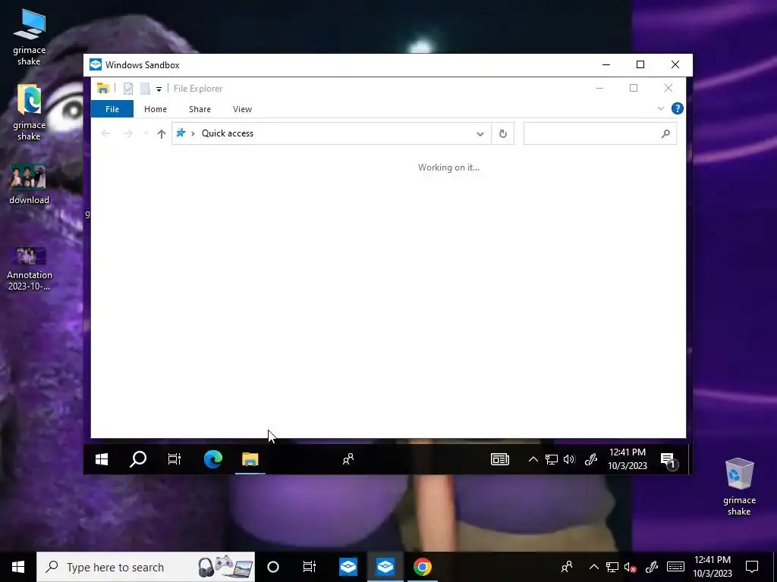
Task: Click the pen workspace icon in host tray
Action: 651,567
